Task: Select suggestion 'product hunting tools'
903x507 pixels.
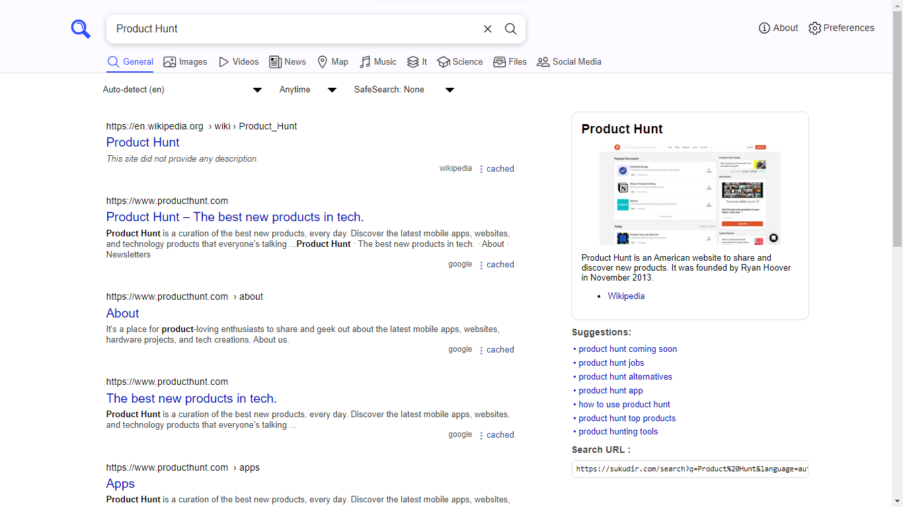Action: (x=618, y=431)
